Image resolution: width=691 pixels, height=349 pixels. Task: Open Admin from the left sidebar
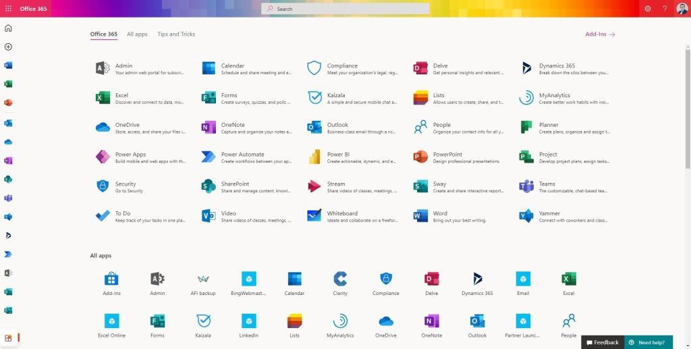click(8, 273)
